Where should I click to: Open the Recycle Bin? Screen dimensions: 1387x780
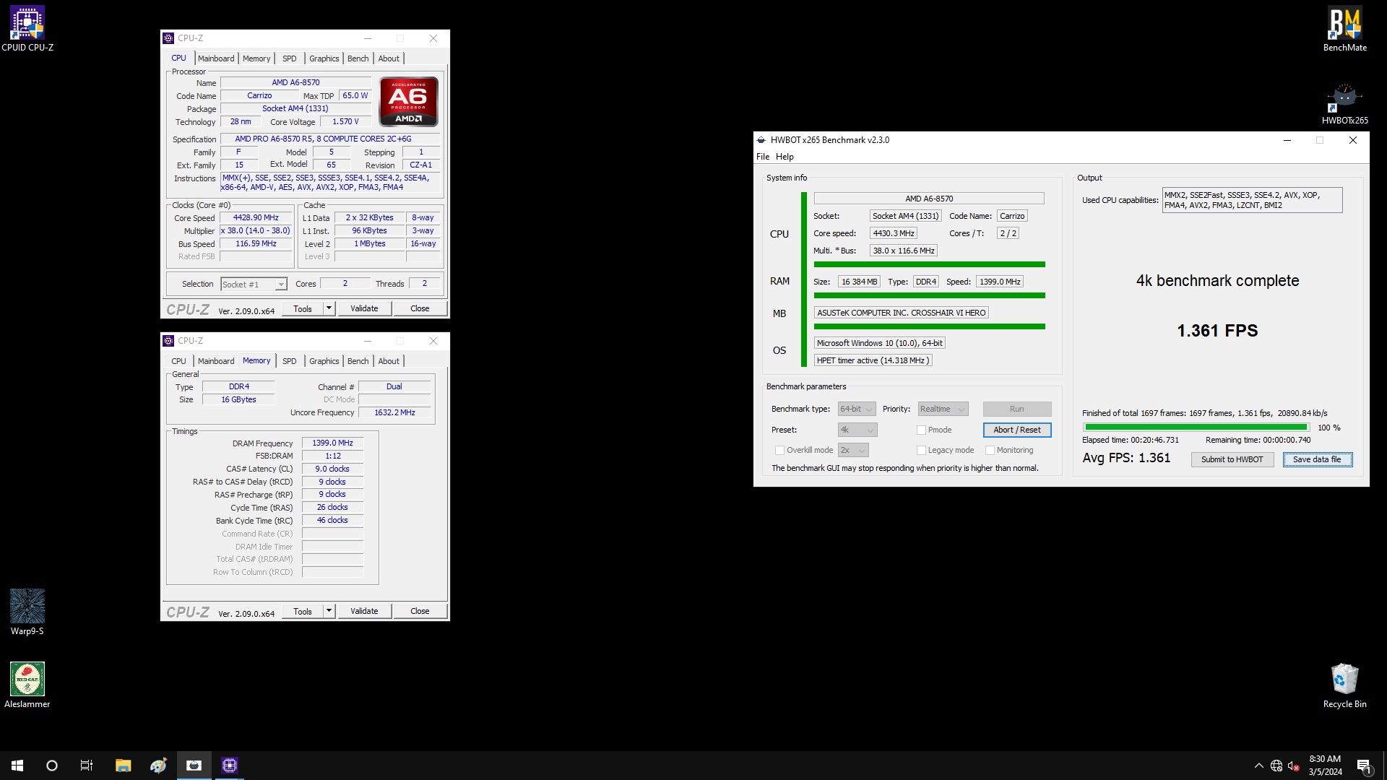[x=1344, y=685]
